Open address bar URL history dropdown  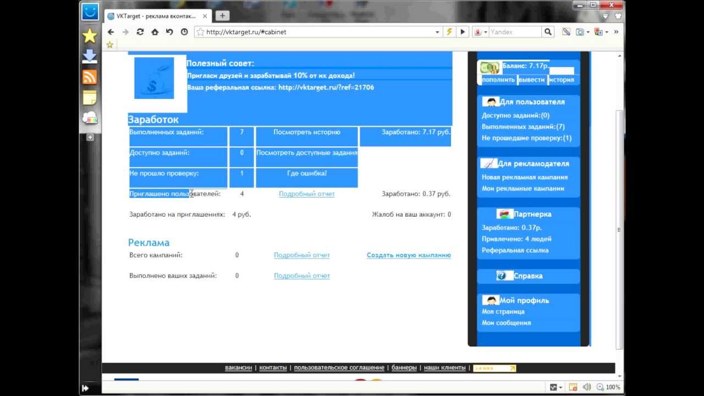(x=437, y=32)
